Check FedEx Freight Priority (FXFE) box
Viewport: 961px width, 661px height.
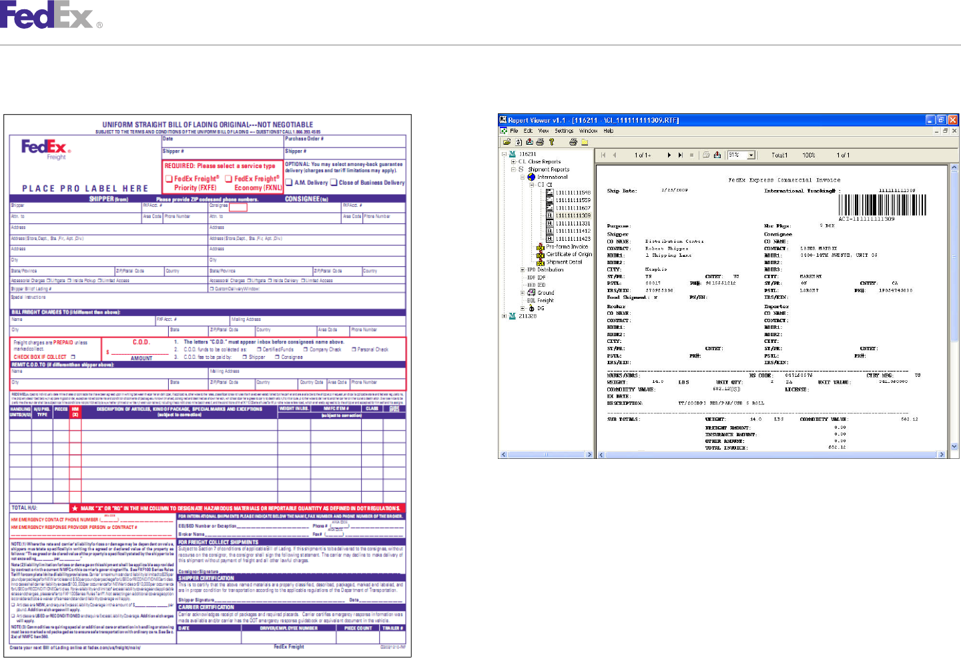tap(169, 179)
